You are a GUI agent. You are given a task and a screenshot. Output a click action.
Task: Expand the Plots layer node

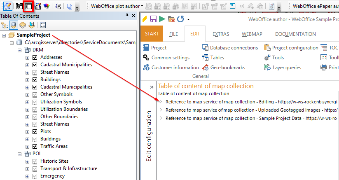(x=27, y=132)
